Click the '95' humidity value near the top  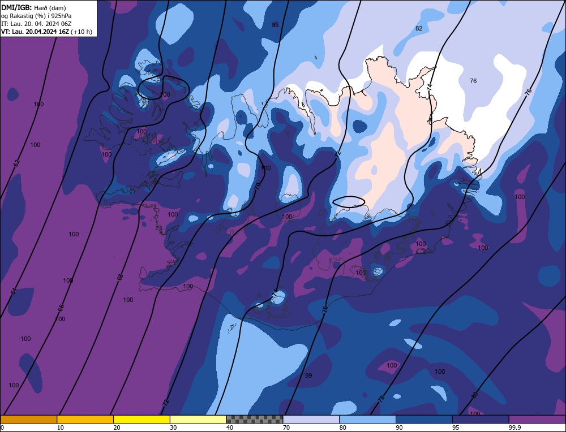275,25
